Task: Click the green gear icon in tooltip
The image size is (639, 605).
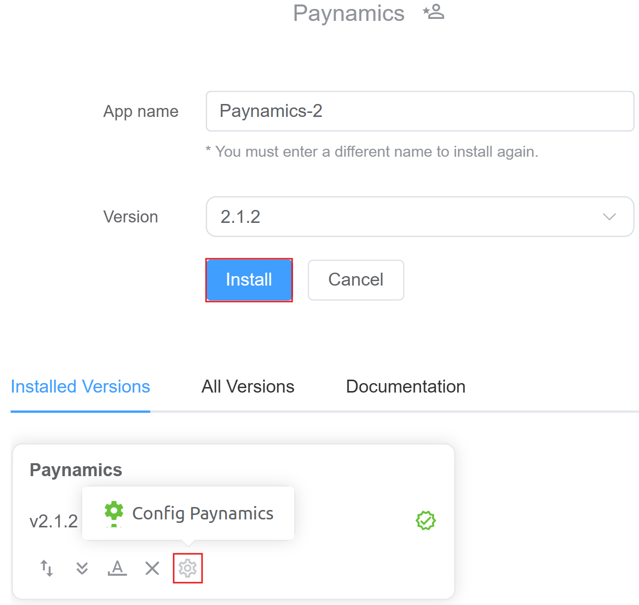Action: click(x=114, y=512)
